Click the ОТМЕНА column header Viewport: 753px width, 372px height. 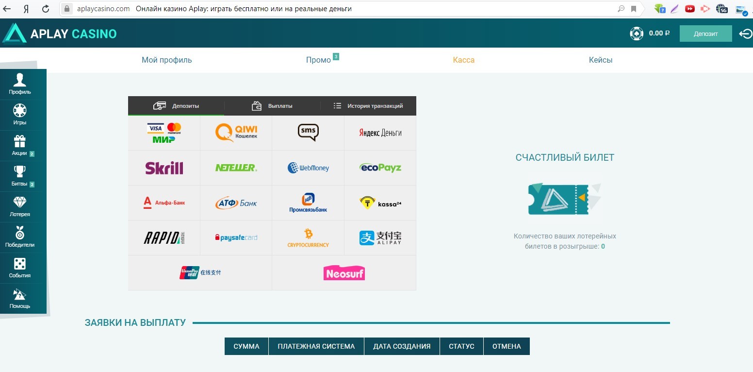click(507, 346)
